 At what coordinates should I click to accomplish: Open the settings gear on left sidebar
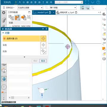[x=4, y=13]
